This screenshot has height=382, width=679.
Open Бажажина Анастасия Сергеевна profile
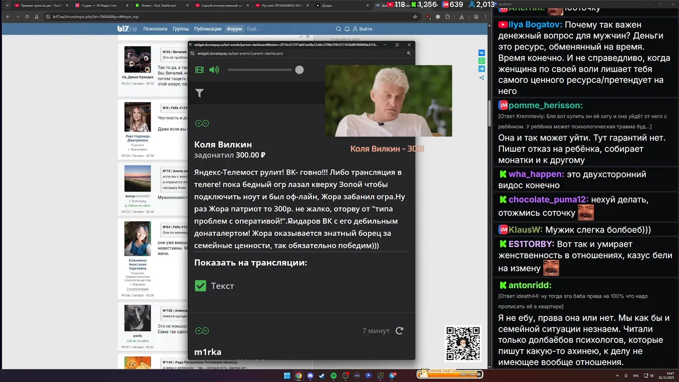tap(137, 264)
